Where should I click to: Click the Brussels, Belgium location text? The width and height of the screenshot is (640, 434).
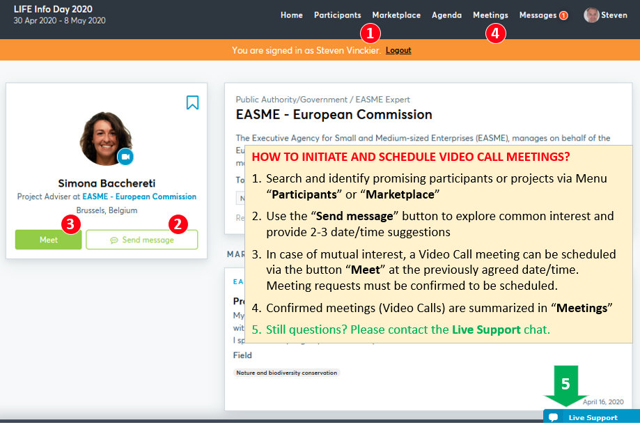(107, 210)
